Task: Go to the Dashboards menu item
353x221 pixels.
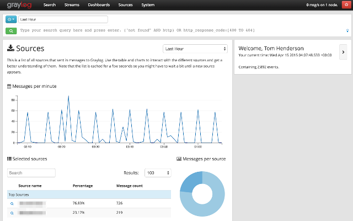Action: tap(98, 5)
